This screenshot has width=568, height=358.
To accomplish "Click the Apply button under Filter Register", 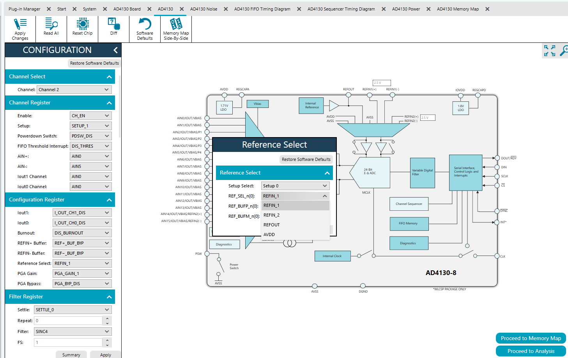I will click(x=106, y=355).
